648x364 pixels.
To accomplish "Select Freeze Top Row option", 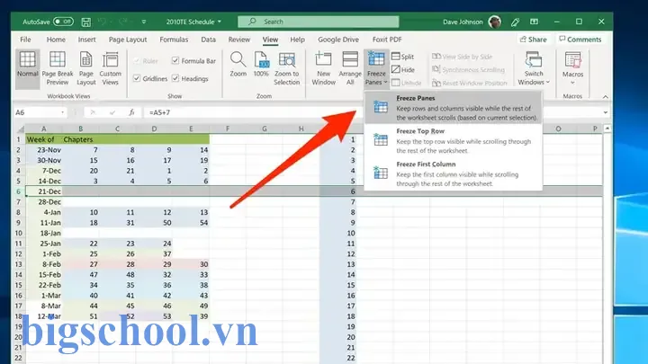I will tap(454, 141).
